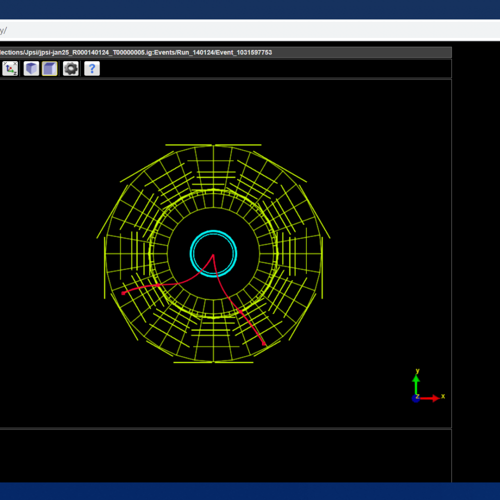Switch to perspective projection cube view
500x500 pixels.
point(31,68)
